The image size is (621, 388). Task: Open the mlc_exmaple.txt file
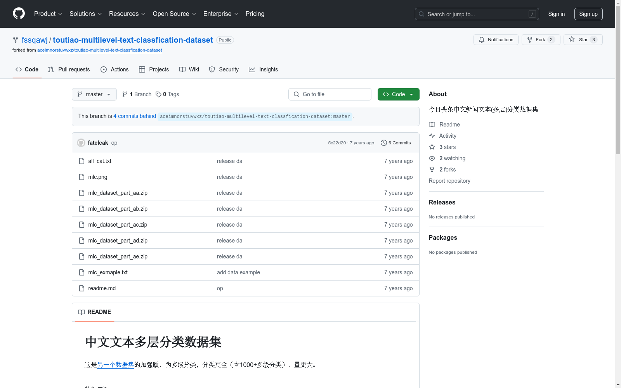click(108, 272)
